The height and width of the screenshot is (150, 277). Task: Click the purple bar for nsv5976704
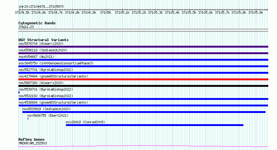[143, 47]
